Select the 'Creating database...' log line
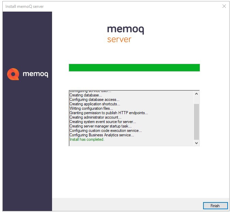 click(86, 95)
